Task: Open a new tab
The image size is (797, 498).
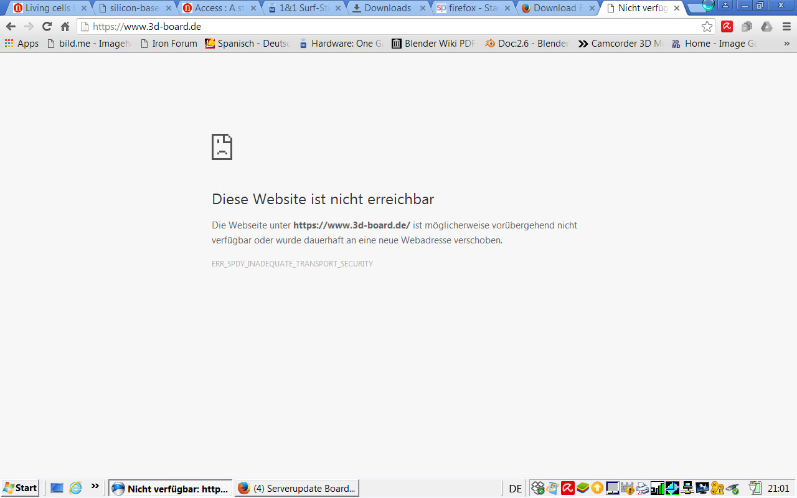Action: click(697, 8)
